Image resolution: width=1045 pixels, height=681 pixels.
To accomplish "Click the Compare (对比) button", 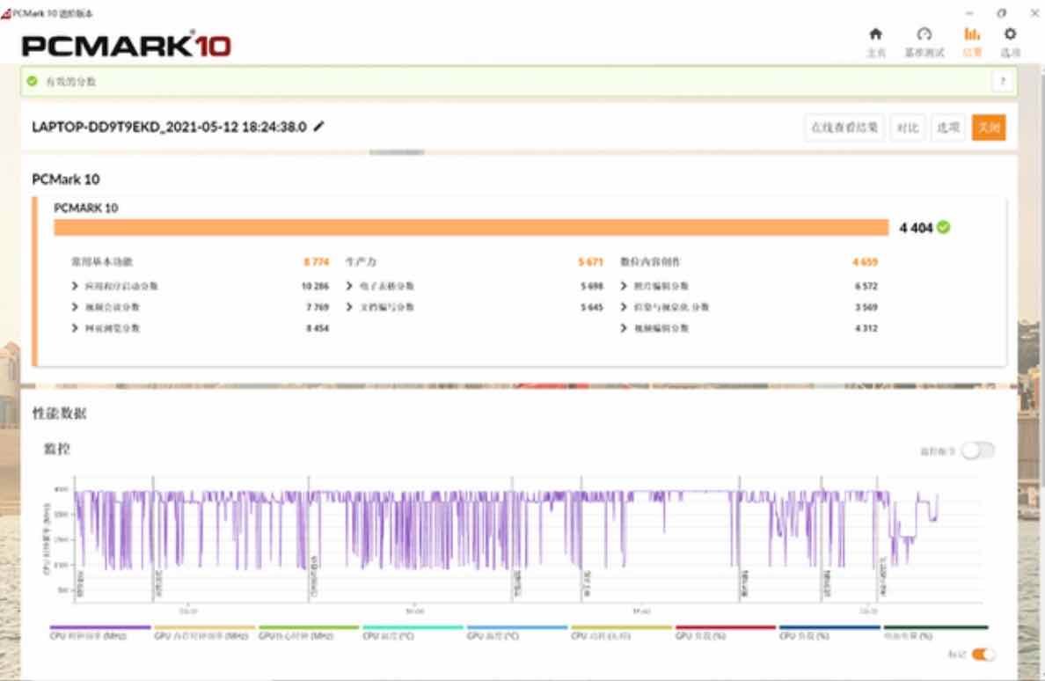I will [x=908, y=128].
